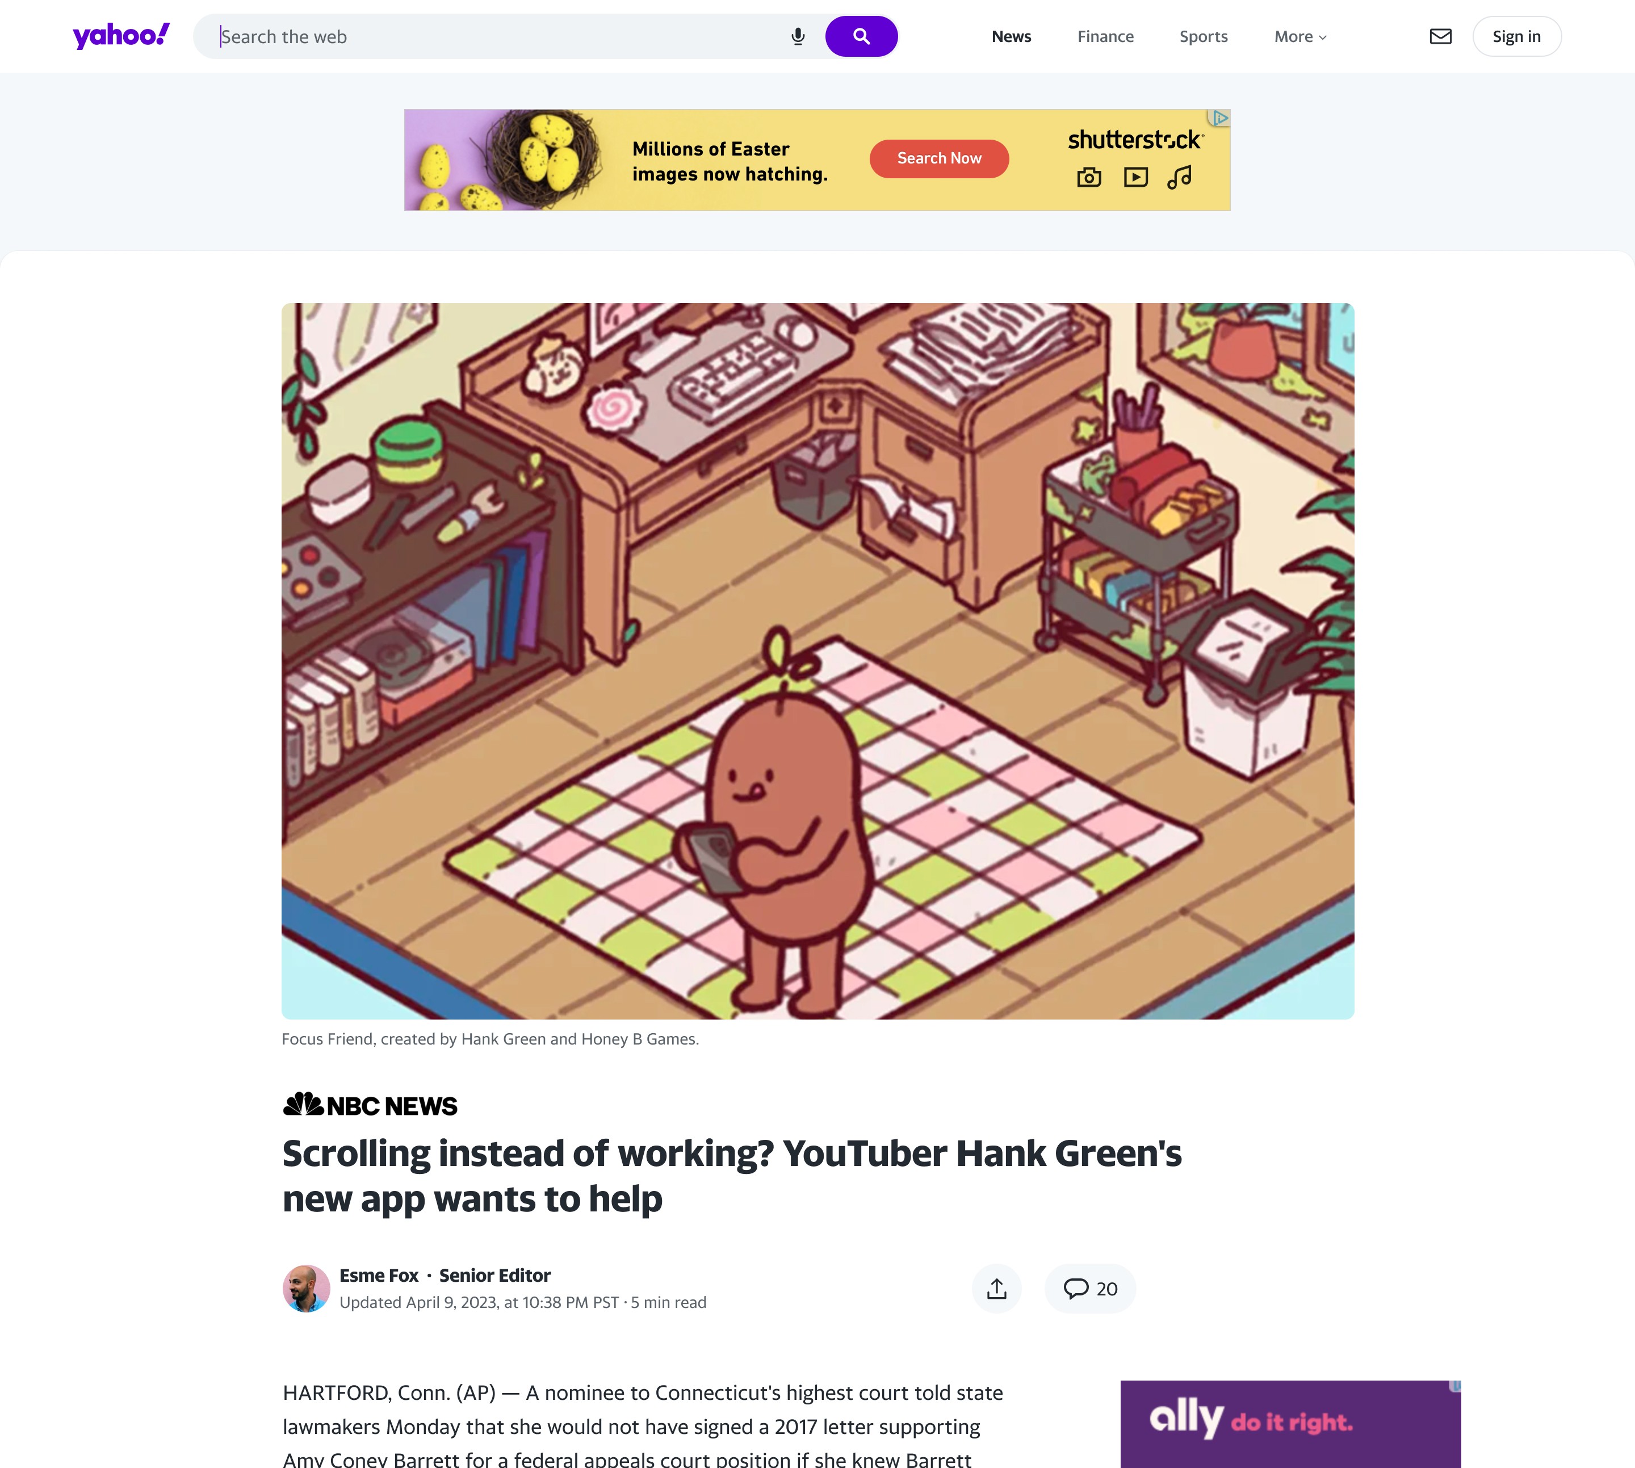Click the camera icon in Shutterstock ad
The height and width of the screenshot is (1468, 1635).
(x=1089, y=177)
